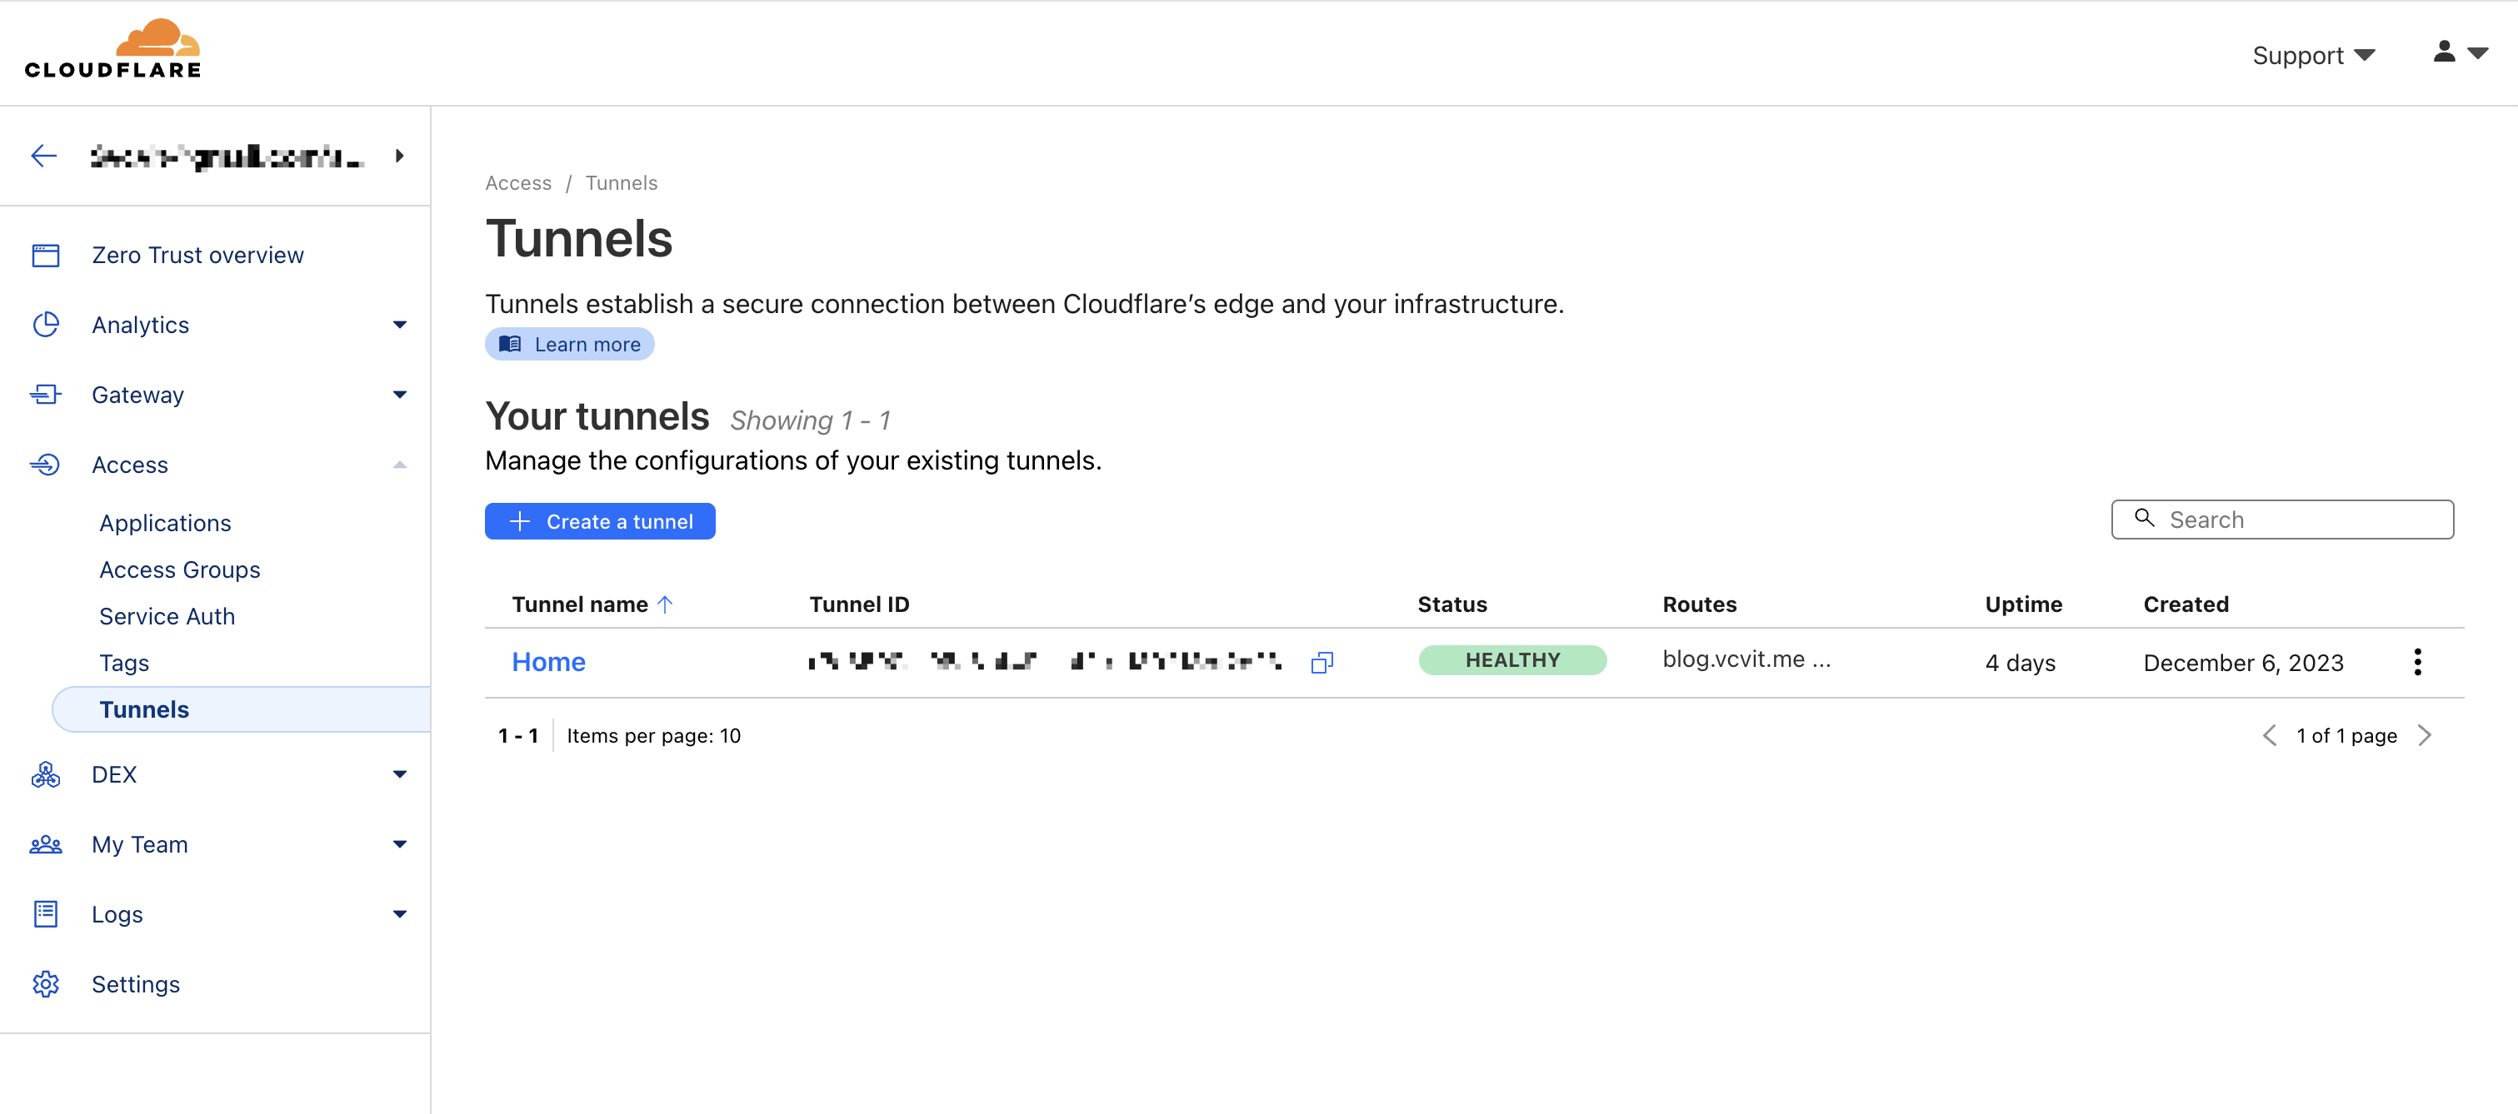Screen dimensions: 2518x1114
Task: Click the Status column header
Action: click(x=1452, y=605)
